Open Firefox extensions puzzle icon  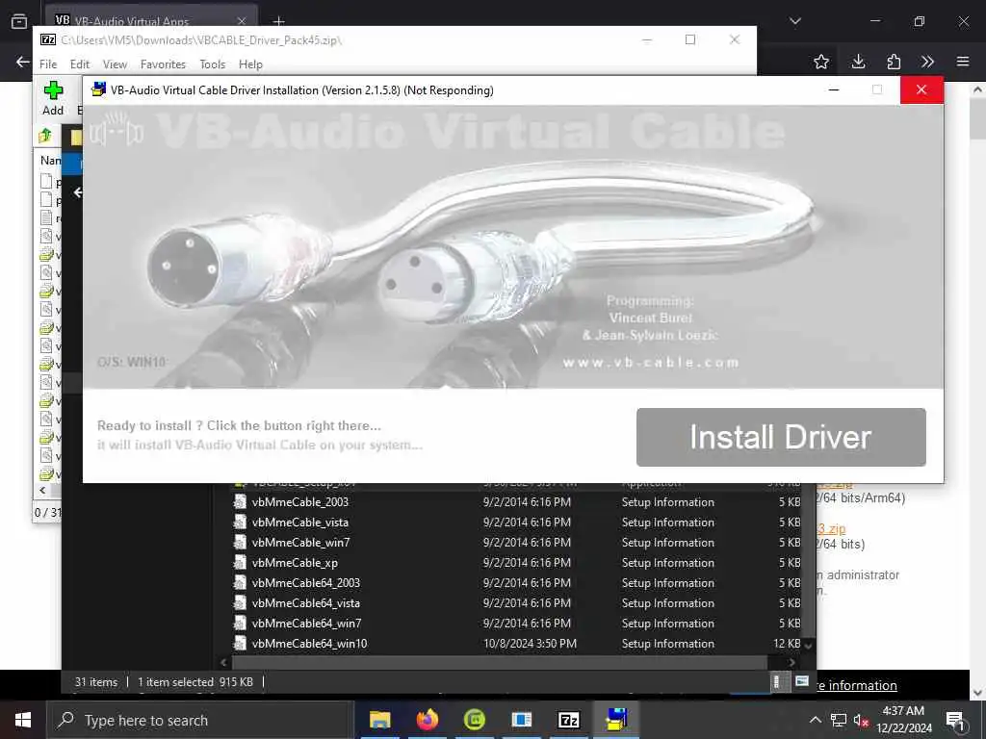pos(893,62)
